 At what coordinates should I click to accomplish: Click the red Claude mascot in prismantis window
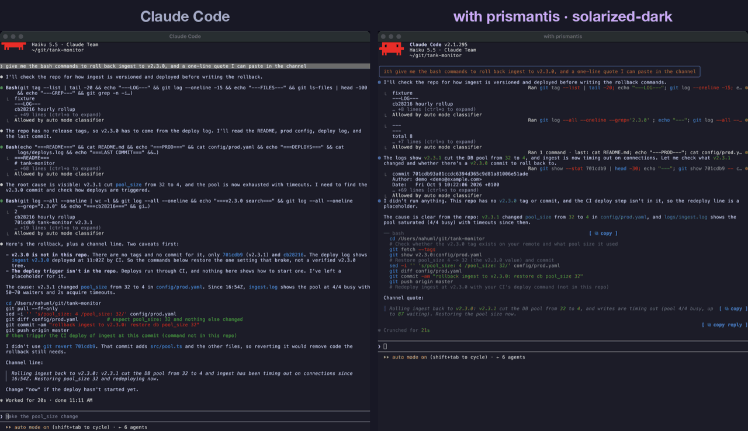(x=392, y=49)
